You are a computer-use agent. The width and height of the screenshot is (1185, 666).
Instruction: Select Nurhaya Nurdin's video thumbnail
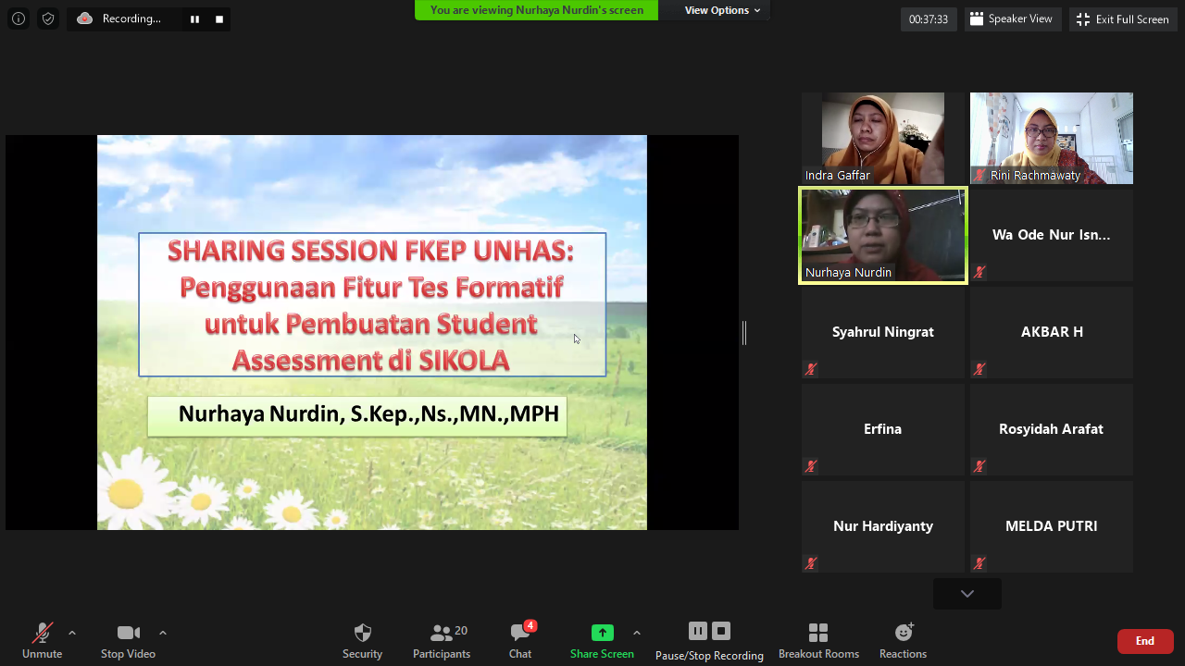click(883, 235)
